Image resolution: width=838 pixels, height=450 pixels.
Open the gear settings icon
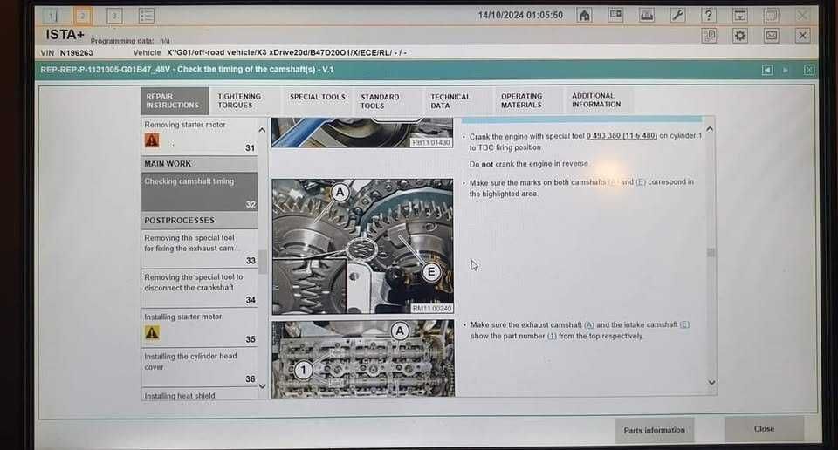tap(740, 36)
